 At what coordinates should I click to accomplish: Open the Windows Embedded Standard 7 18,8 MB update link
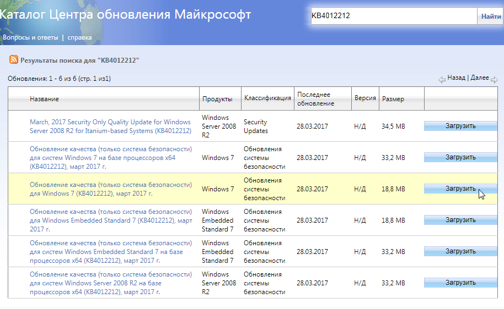coord(111,220)
